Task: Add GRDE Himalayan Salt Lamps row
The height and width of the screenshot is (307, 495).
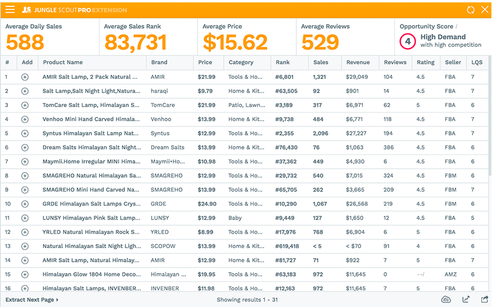Action: coord(25,204)
